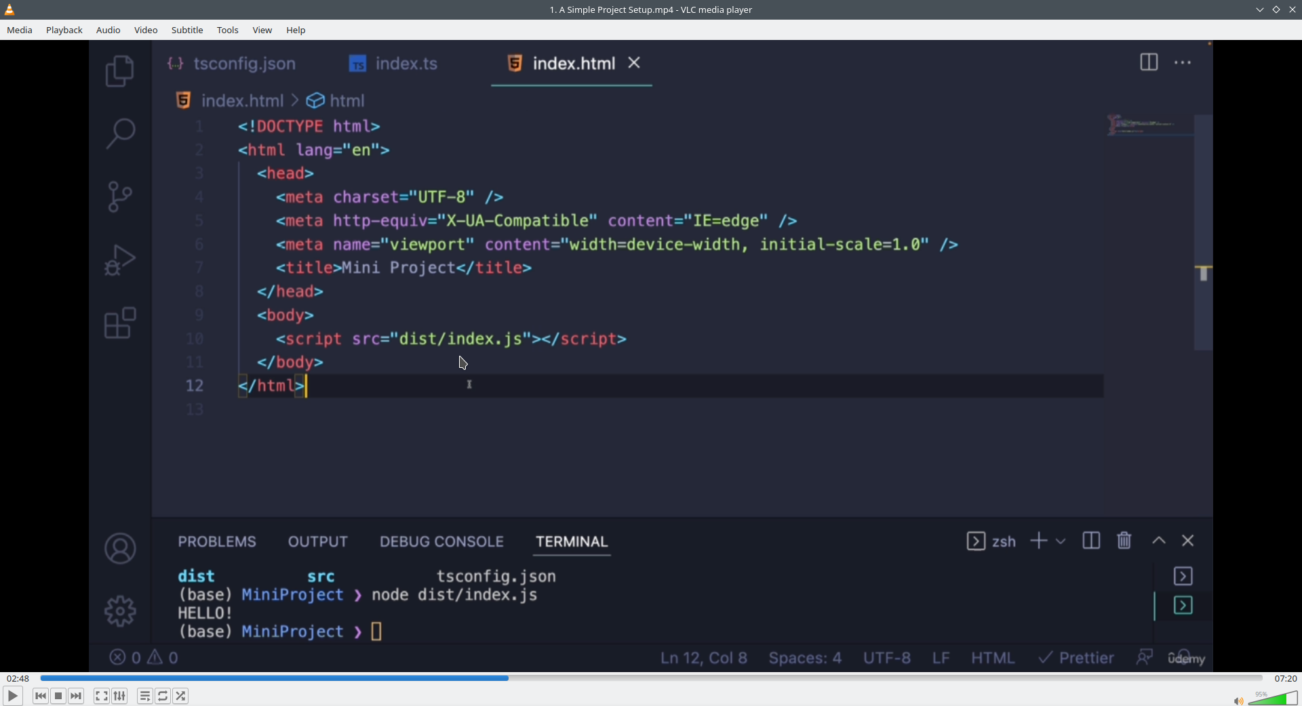Toggle fullscreen video mode
The image size is (1302, 706).
pyautogui.click(x=102, y=696)
